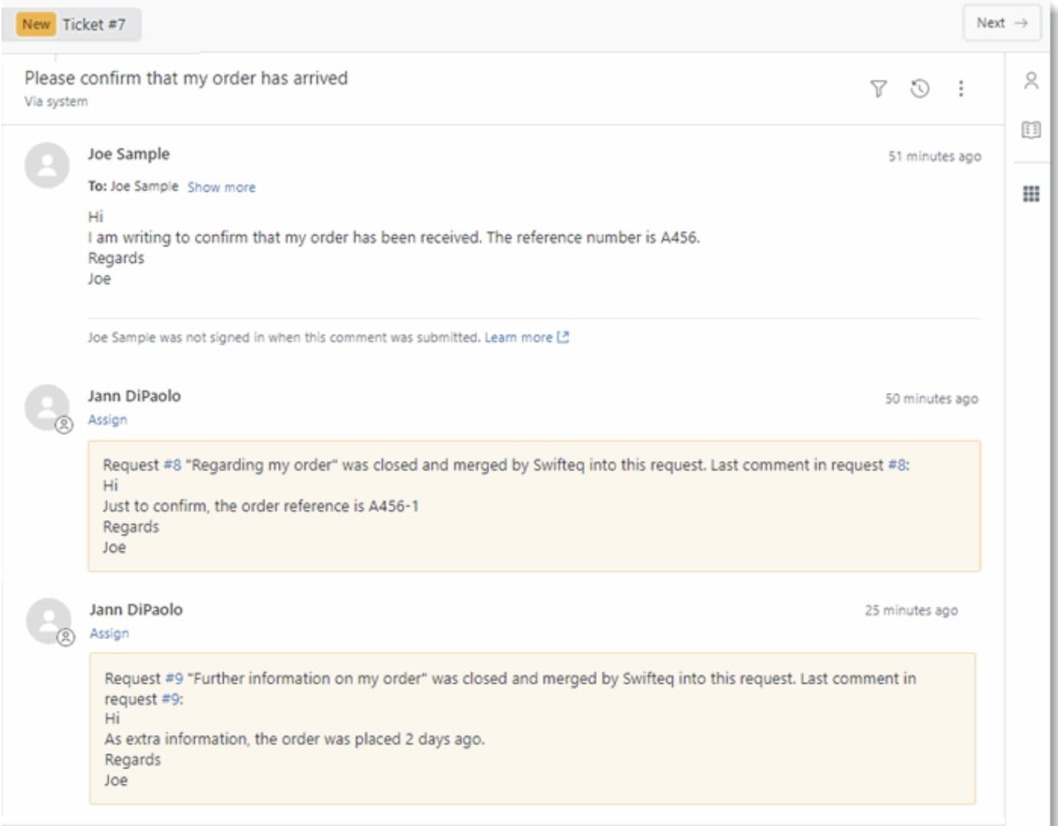Click the external link icon beside Learn more
Screen dimensions: 1058x826
[x=563, y=337]
